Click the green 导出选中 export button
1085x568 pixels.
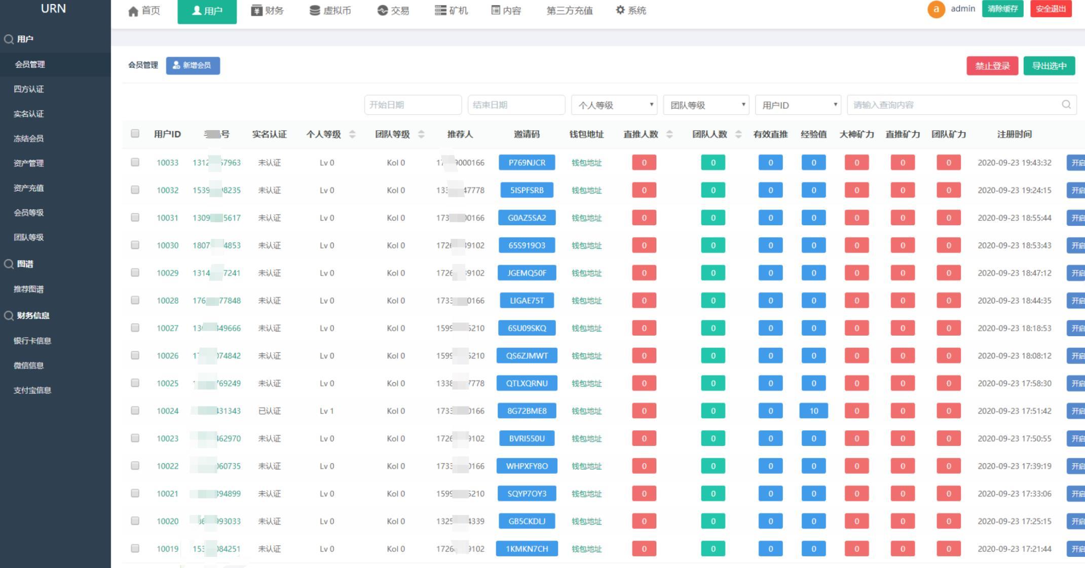click(1049, 66)
